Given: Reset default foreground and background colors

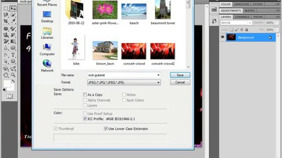Looking at the screenshot, I should (4, 90).
